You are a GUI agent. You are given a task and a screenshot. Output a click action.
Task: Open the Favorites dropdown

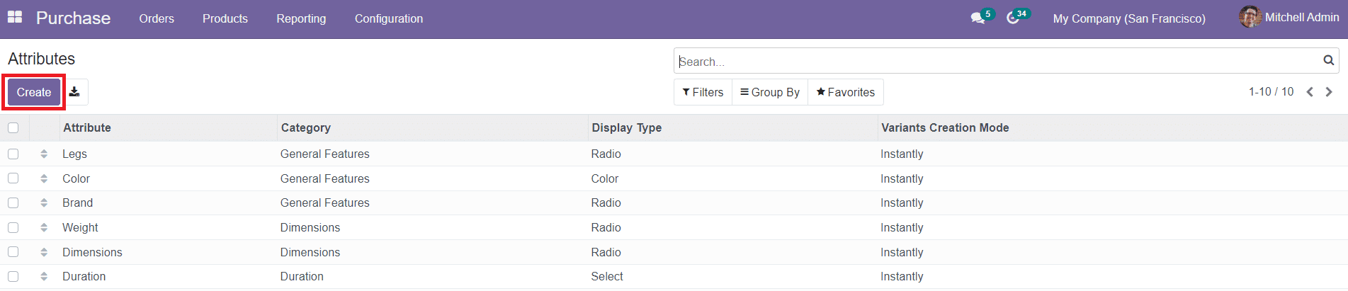pyautogui.click(x=846, y=92)
